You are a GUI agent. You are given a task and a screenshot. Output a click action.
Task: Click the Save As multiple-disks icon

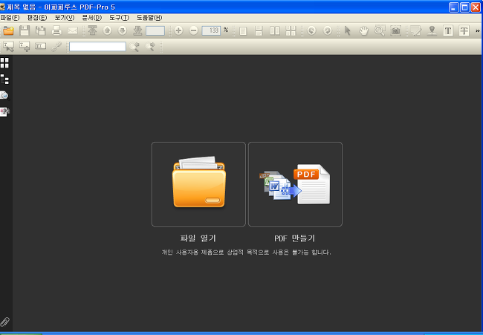40,30
